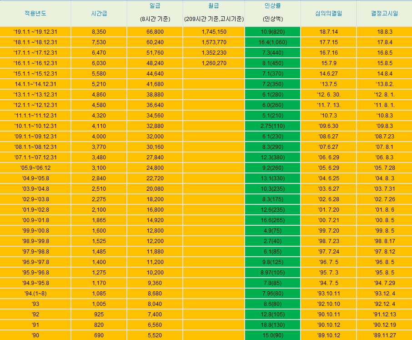Select the monthly wage 1,745,150 cell
Screen dimensions: 412x340
pos(214,32)
